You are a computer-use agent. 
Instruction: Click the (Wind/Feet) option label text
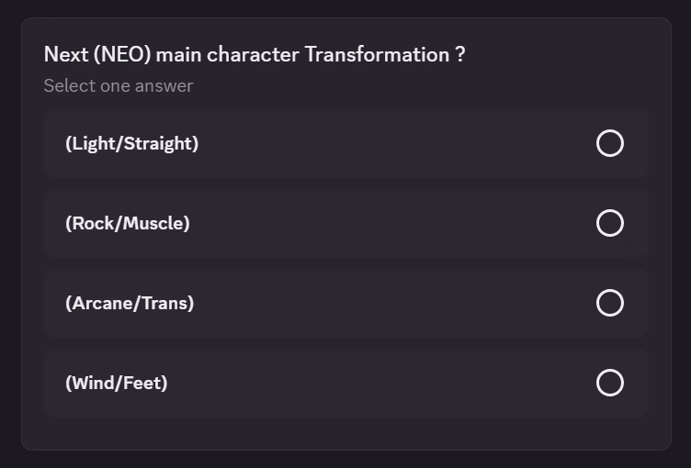(116, 383)
